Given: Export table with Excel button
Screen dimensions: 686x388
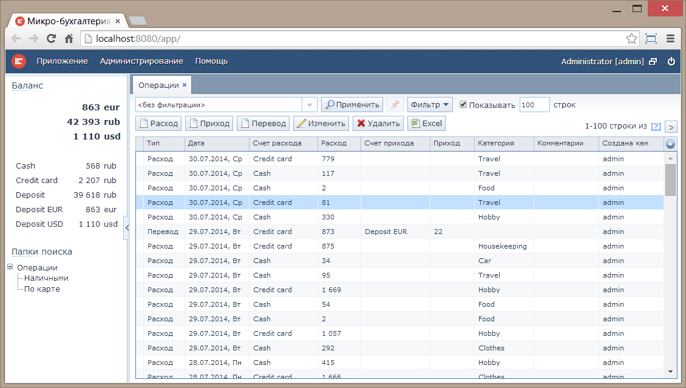Looking at the screenshot, I should (x=427, y=123).
